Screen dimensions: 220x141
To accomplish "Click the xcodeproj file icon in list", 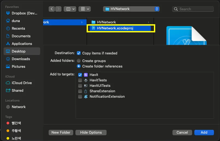I will pyautogui.click(x=93, y=28).
